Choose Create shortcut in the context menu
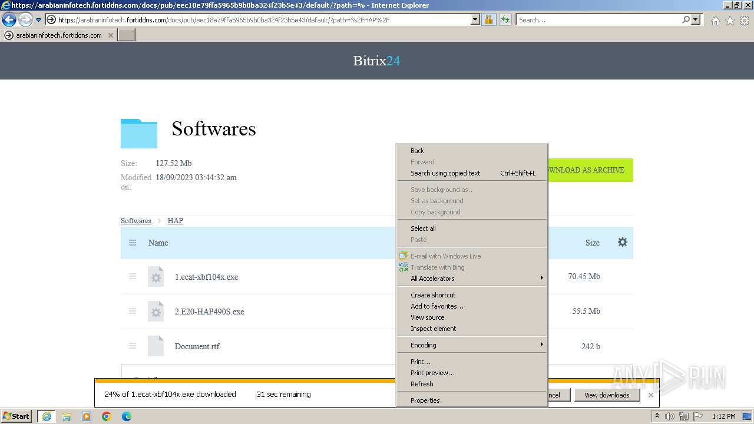 (x=472, y=295)
